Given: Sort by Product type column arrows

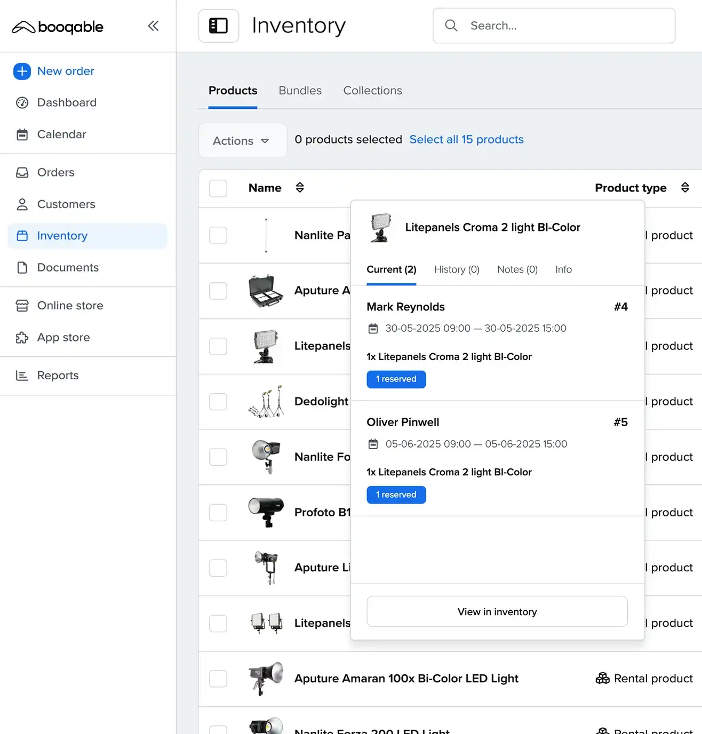Looking at the screenshot, I should point(685,188).
